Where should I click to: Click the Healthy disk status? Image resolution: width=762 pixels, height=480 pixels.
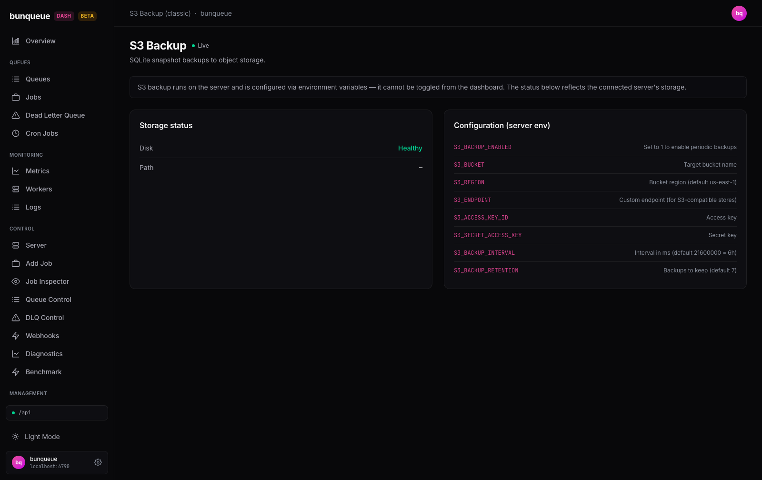click(410, 148)
